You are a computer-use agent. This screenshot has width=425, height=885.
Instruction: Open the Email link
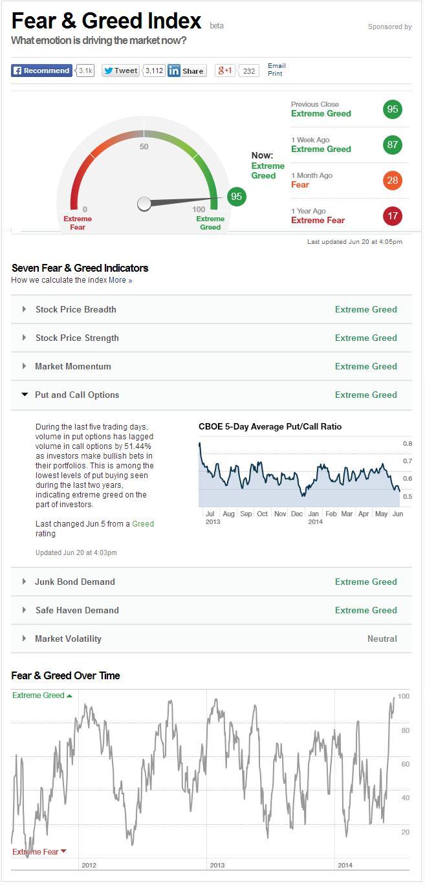277,66
